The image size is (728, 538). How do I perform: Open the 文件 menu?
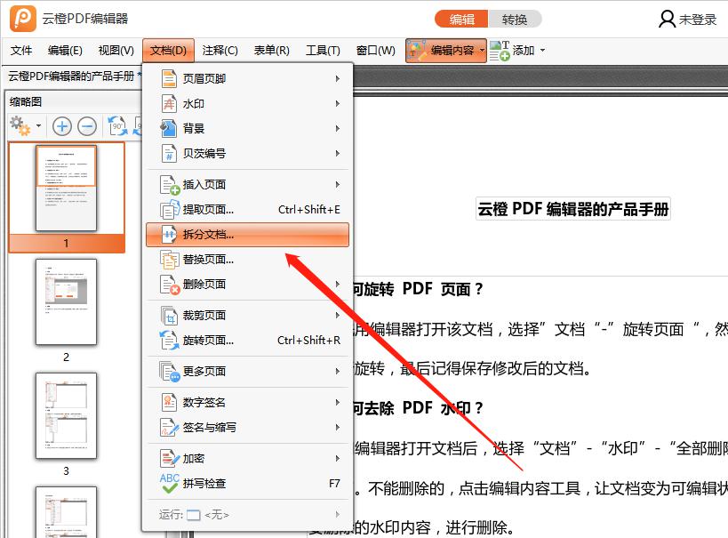click(x=21, y=50)
